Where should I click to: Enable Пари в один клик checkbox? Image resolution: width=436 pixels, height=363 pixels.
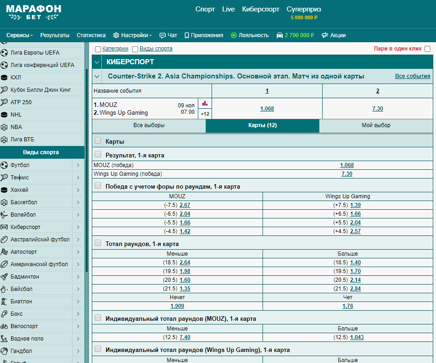pyautogui.click(x=428, y=49)
